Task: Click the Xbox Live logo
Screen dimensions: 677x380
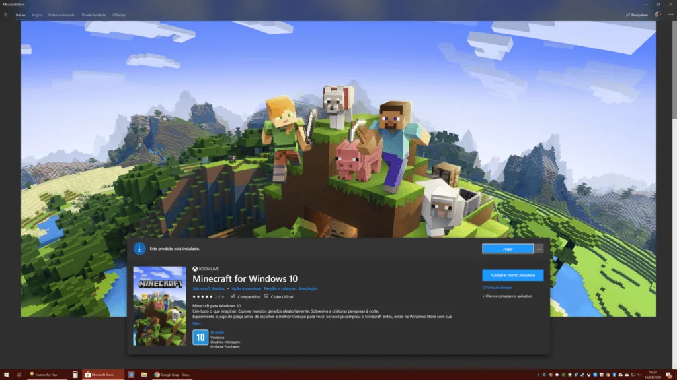Action: coord(206,269)
